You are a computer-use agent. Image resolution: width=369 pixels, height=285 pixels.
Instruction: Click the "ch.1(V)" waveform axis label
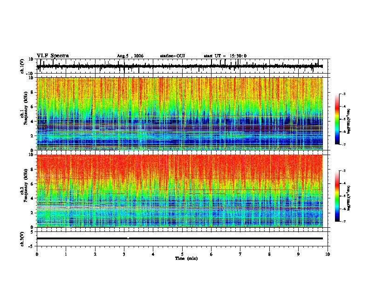pos(22,66)
